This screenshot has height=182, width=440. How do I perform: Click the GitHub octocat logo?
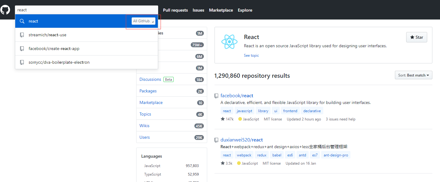click(x=5, y=10)
